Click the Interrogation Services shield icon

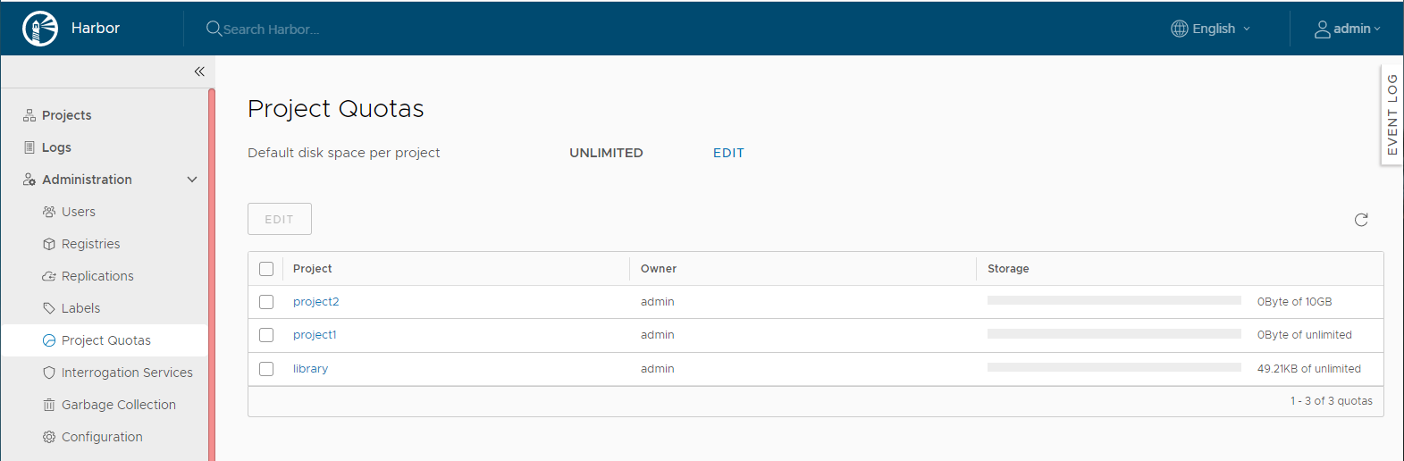coord(49,373)
